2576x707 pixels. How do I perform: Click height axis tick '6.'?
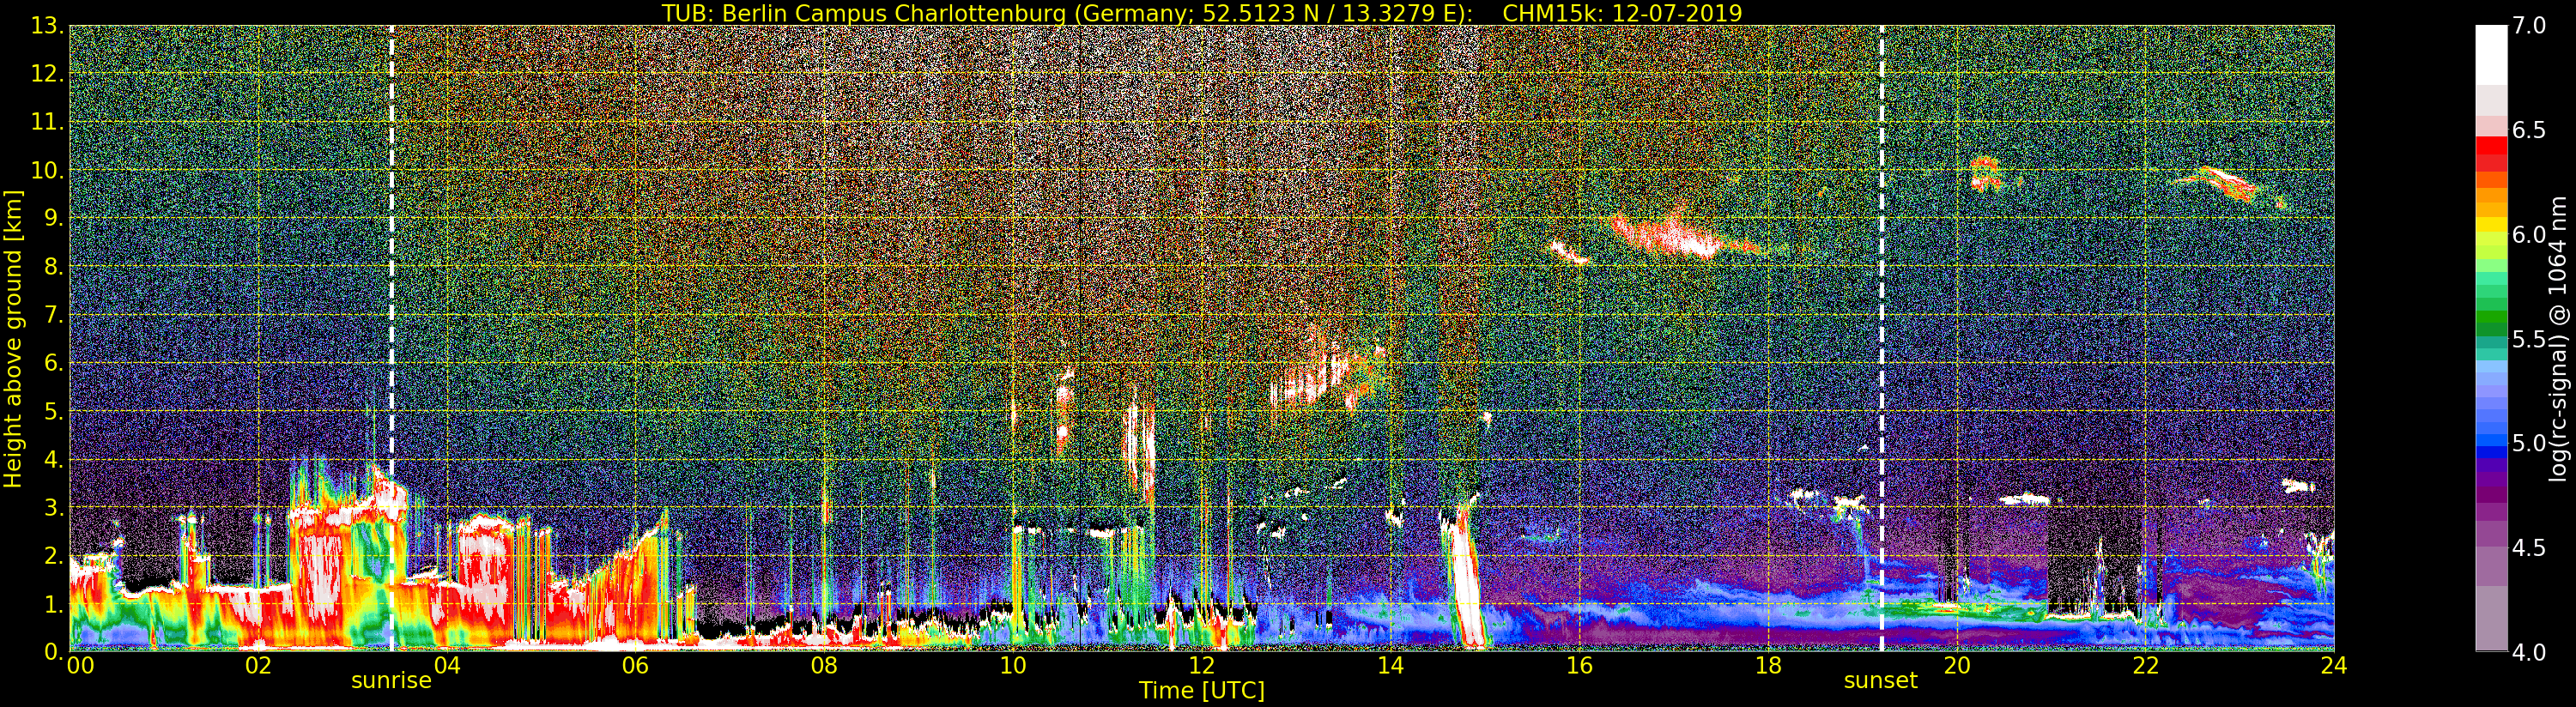click(53, 363)
